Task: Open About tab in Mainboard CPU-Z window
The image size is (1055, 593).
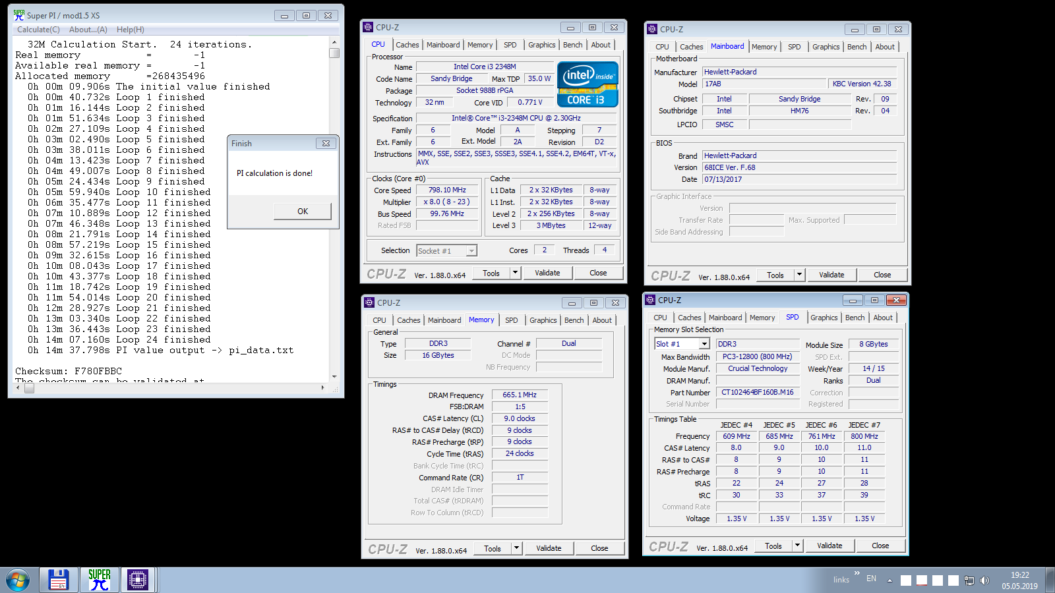Action: pyautogui.click(x=885, y=47)
